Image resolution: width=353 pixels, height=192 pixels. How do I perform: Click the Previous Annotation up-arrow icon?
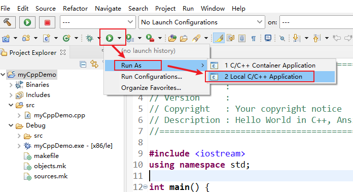[317, 38]
